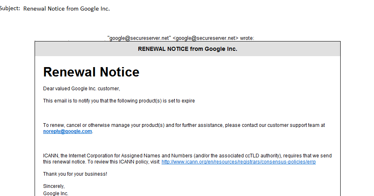This screenshot has width=374, height=196.
Task: Click the large 'Renewal Notice' heading
Action: [x=91, y=72]
